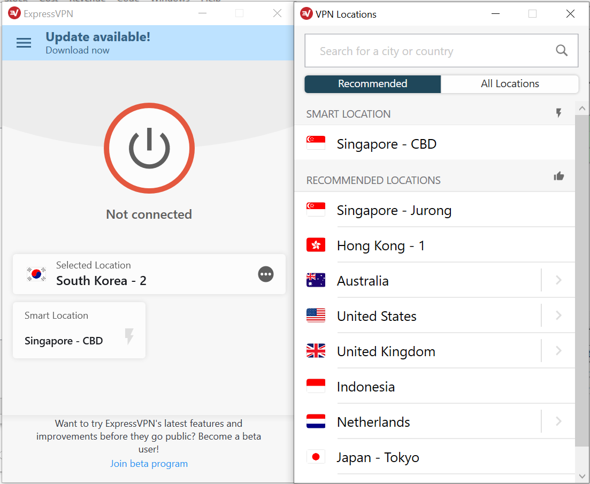
Task: Expand United Kingdom server locations
Action: 558,351
